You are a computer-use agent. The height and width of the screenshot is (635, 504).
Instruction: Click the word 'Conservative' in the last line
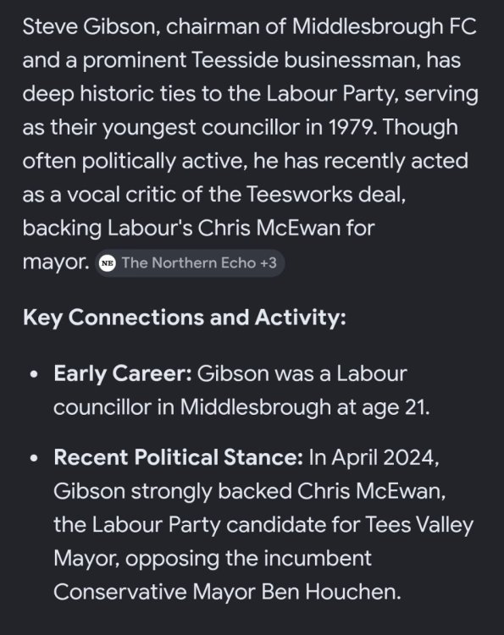pyautogui.click(x=120, y=592)
